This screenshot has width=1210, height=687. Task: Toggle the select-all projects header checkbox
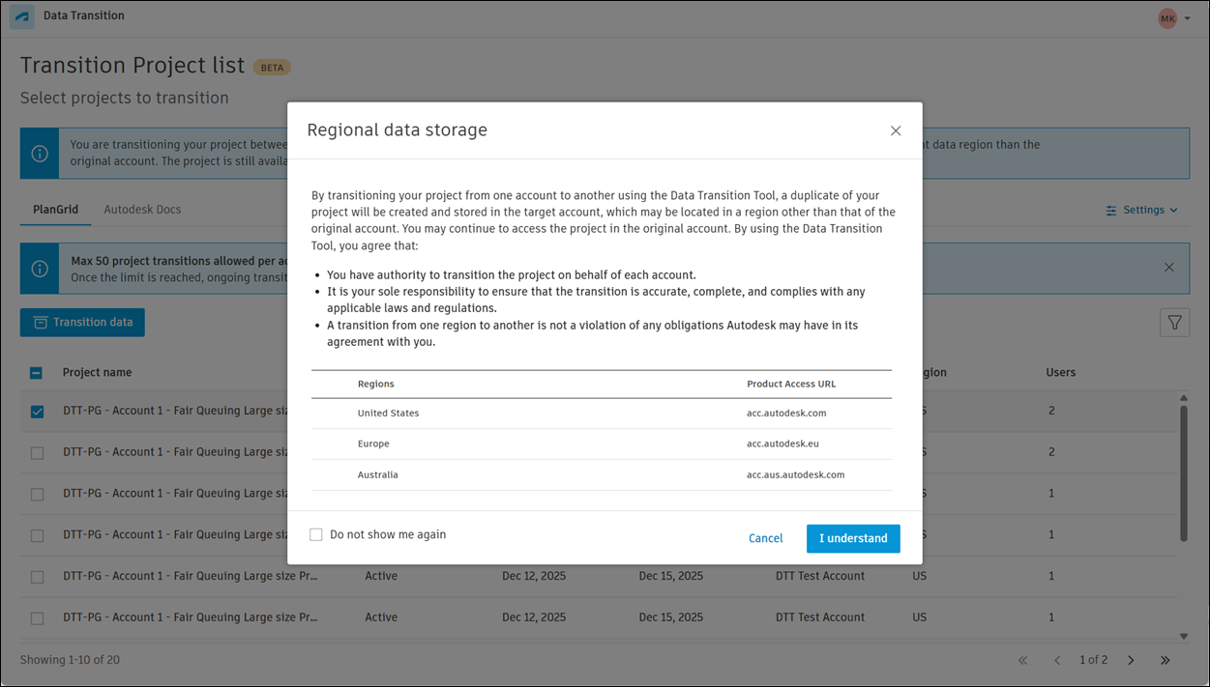pyautogui.click(x=37, y=373)
